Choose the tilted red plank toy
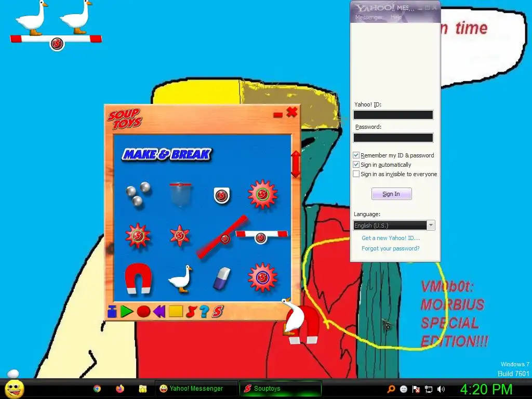532x399 pixels. [222, 236]
